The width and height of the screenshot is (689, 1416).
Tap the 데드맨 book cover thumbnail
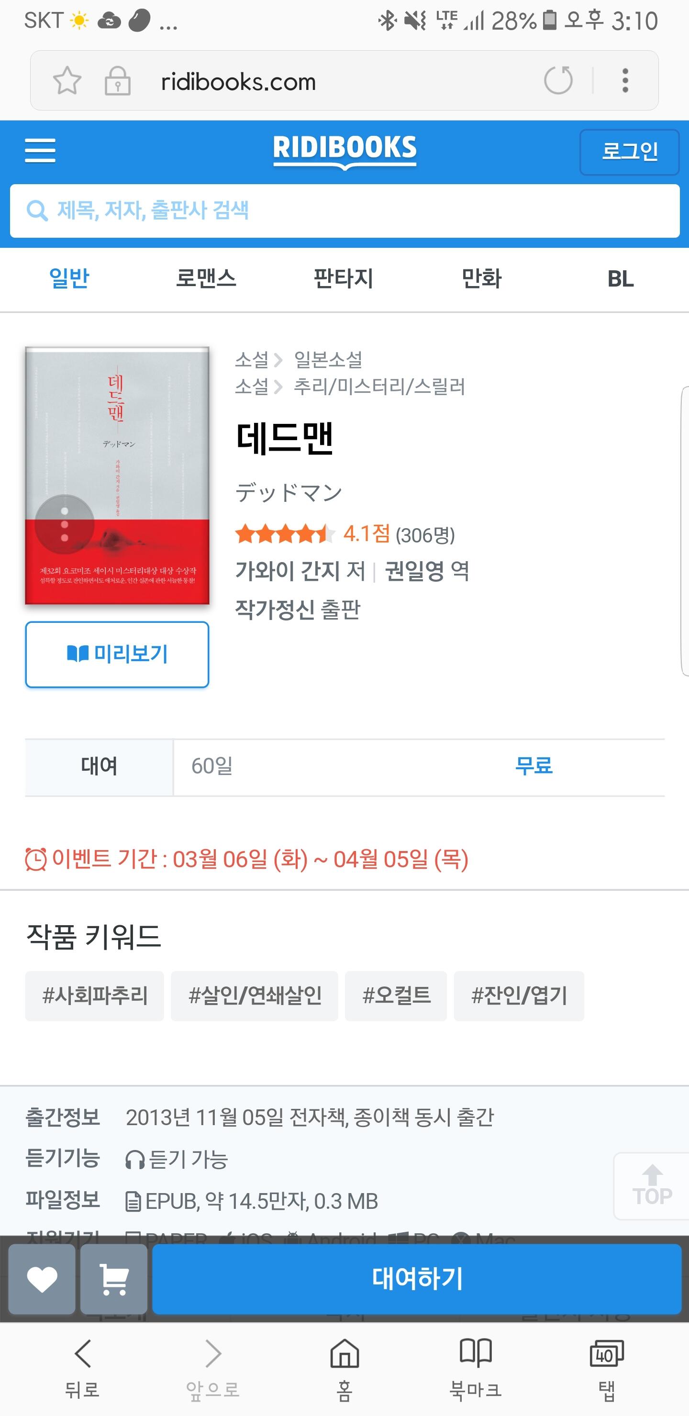[x=117, y=476]
